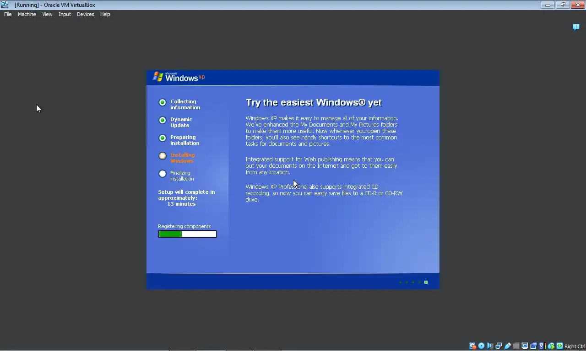This screenshot has height=351, width=586.
Task: Open the Machine menu
Action: pos(27,14)
